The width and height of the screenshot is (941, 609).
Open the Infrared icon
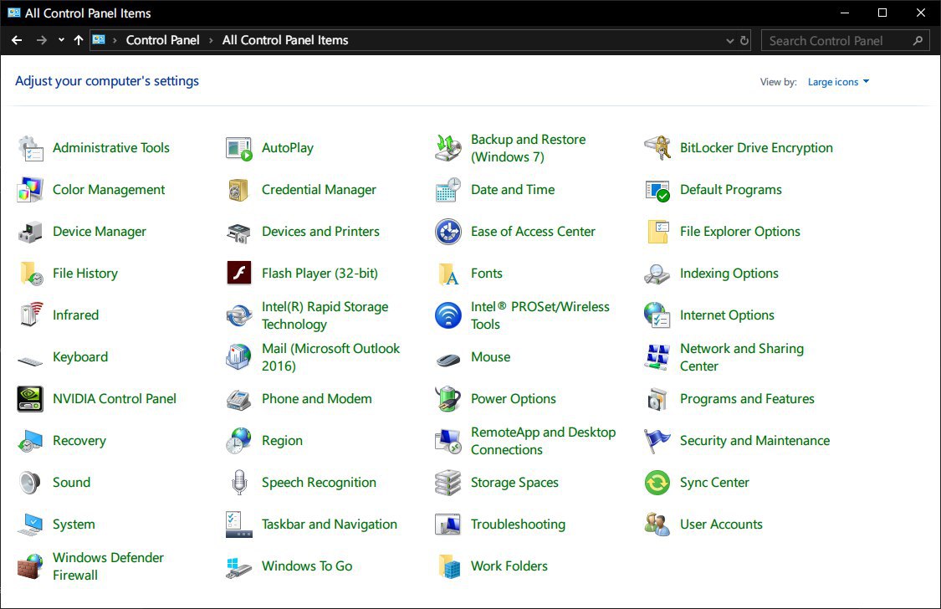[x=31, y=315]
